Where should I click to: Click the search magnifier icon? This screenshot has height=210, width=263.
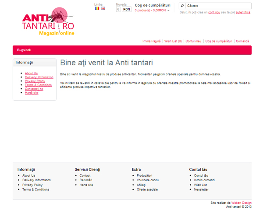182,6
